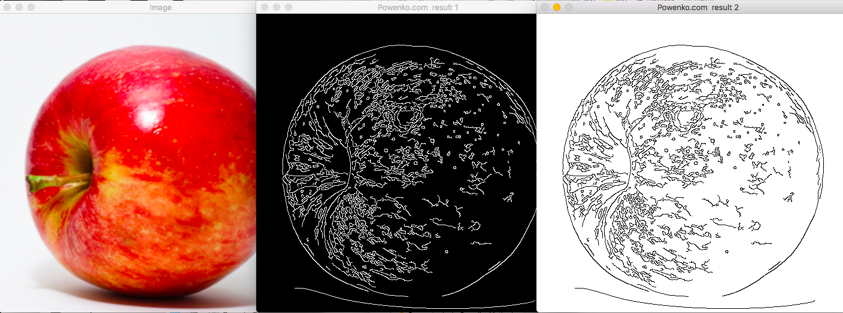Click the black-on-white edge image in result 2
843x313 pixels.
click(x=690, y=163)
